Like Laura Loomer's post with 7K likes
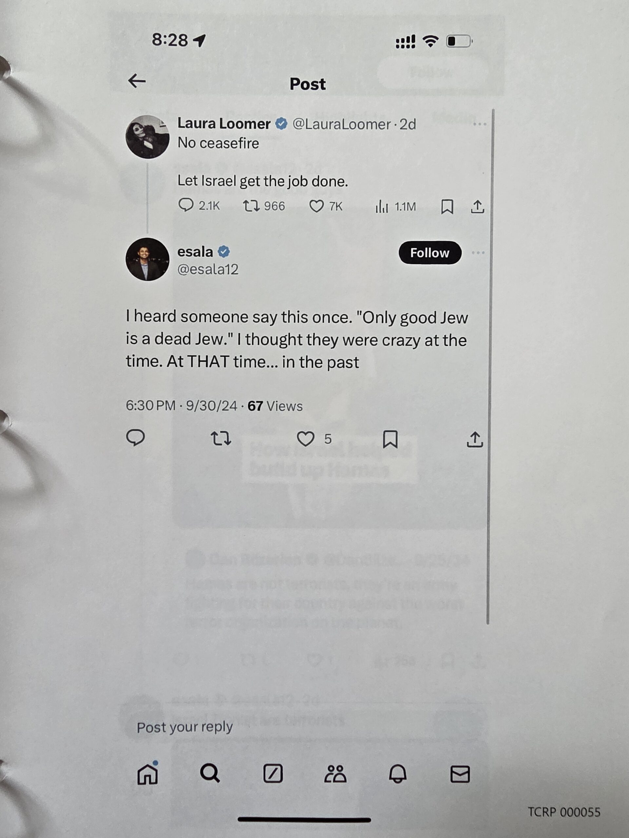Image resolution: width=629 pixels, height=838 pixels. tap(326, 207)
